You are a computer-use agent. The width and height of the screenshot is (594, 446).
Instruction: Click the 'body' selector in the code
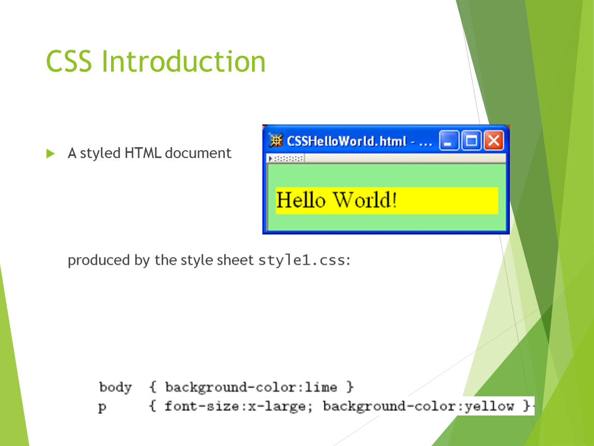(115, 387)
